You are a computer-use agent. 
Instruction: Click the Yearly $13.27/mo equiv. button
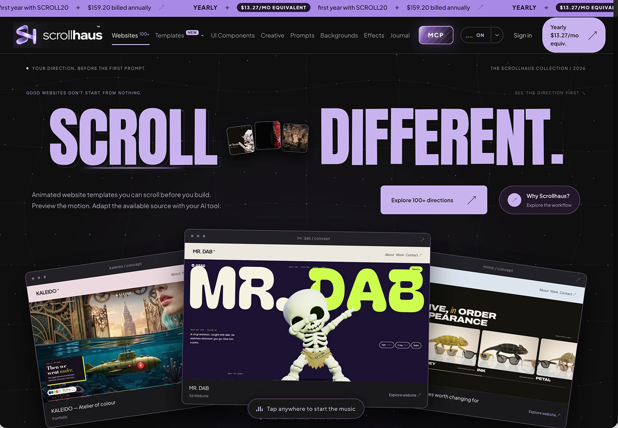(573, 35)
